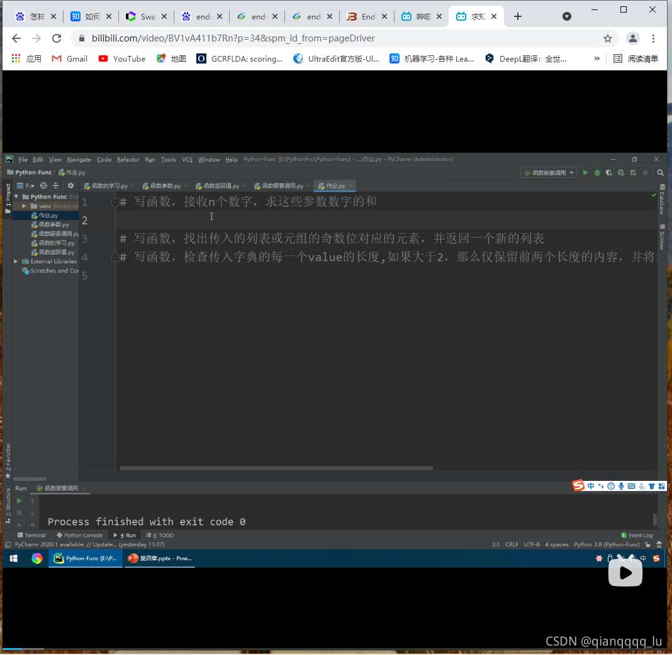Open the Debug icon in the toolbar
This screenshot has width=672, height=655.
pos(596,172)
